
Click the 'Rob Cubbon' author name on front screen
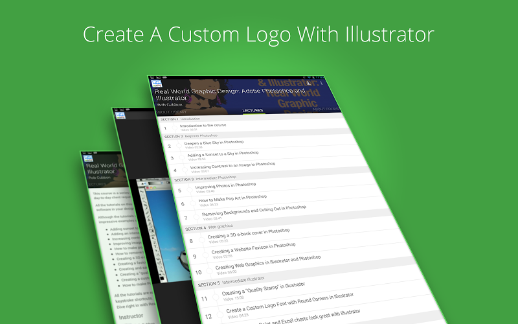tap(170, 104)
